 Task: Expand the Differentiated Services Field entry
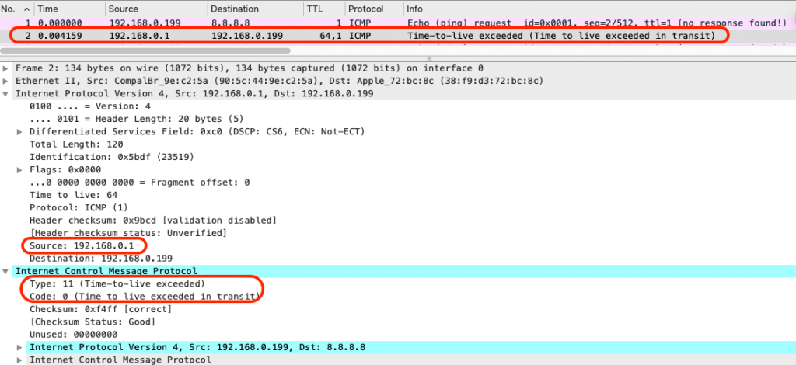coord(20,132)
